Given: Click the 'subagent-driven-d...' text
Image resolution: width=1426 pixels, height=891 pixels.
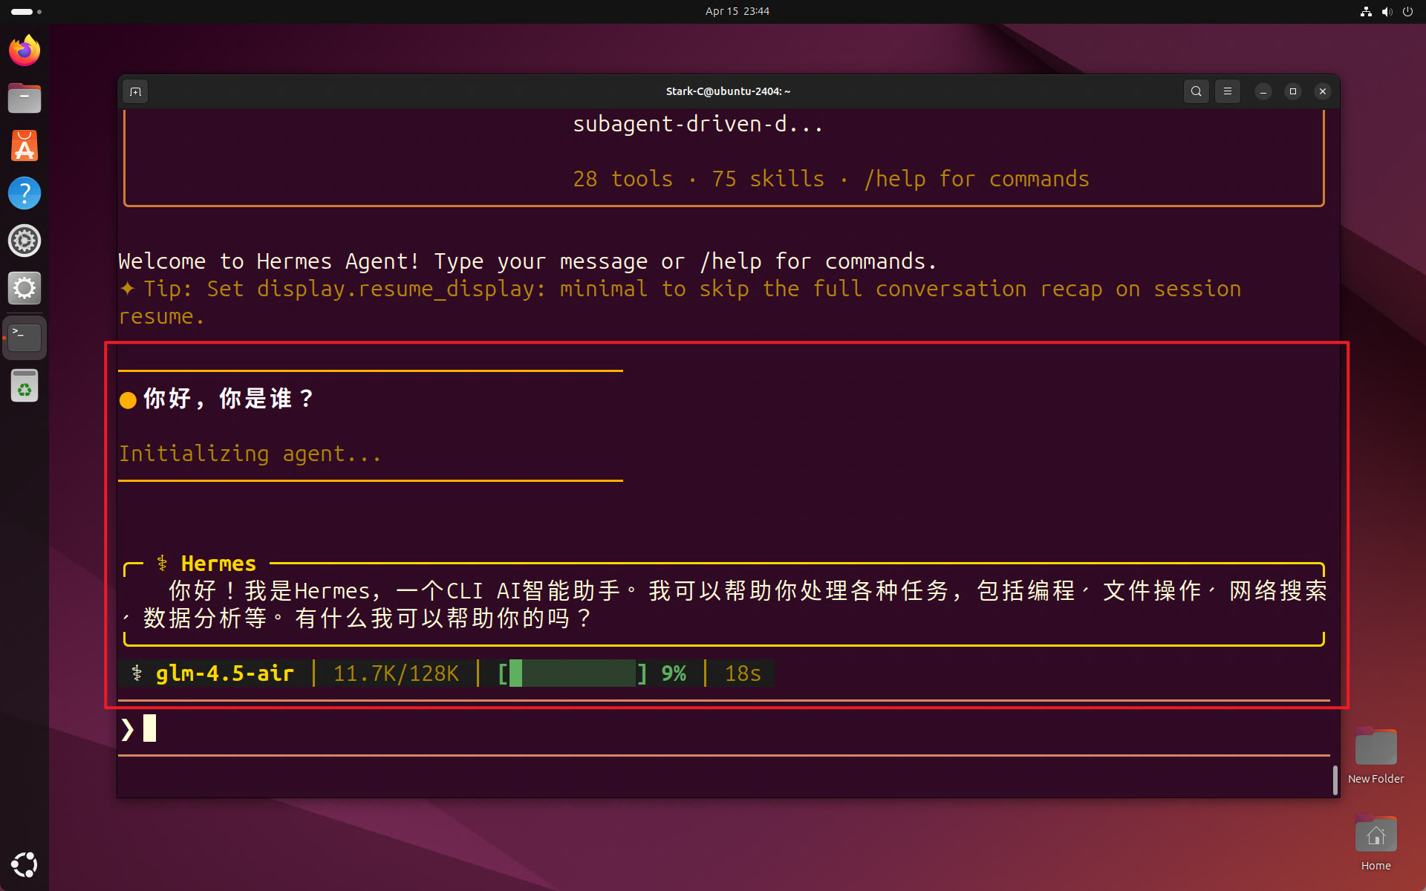Looking at the screenshot, I should click(698, 124).
